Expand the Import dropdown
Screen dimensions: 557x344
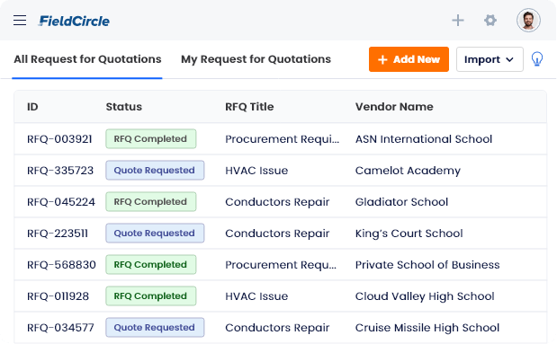(x=490, y=59)
